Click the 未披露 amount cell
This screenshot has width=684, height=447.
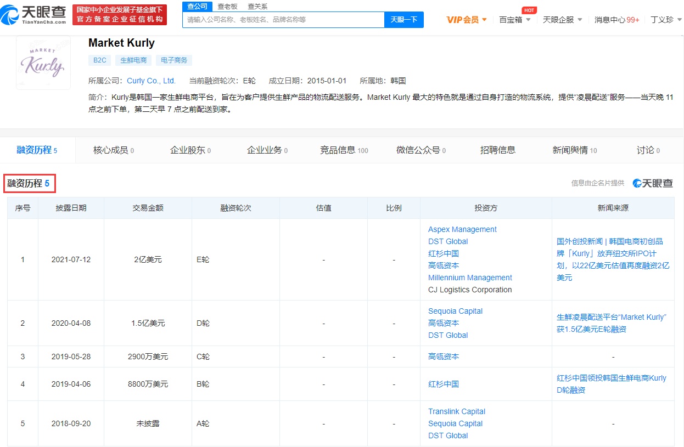coord(148,423)
